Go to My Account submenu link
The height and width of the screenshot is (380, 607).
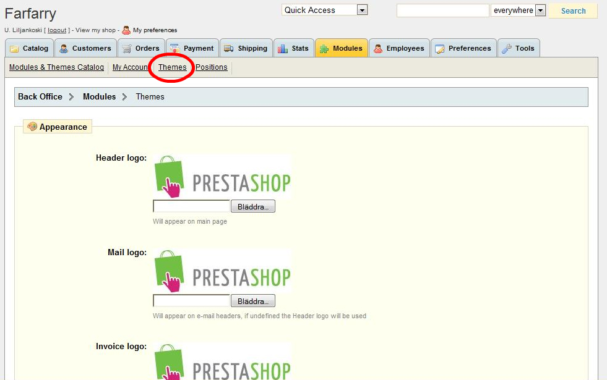pos(130,67)
